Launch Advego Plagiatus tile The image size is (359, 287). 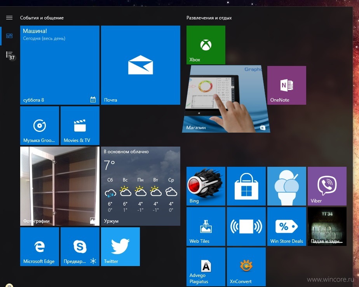206,267
